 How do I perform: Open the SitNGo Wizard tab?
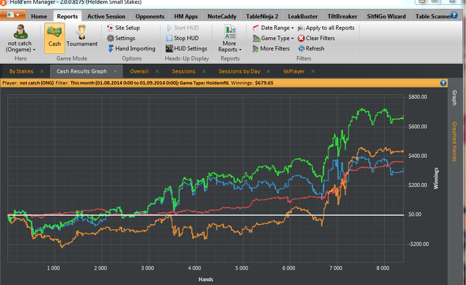tap(386, 17)
